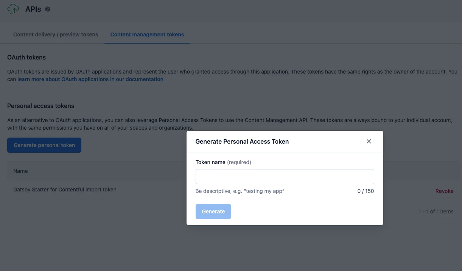
Task: Focus the Token name input field
Action: [x=285, y=177]
